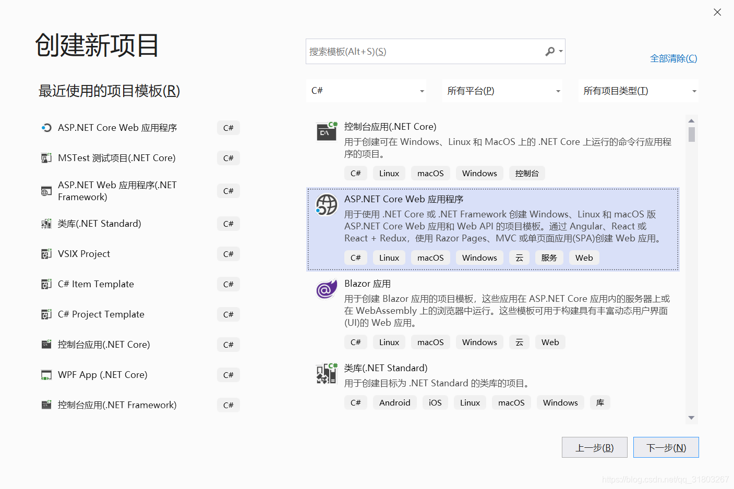Image resolution: width=734 pixels, height=489 pixels.
Task: Click the Linux tag on console app template
Action: 389,173
